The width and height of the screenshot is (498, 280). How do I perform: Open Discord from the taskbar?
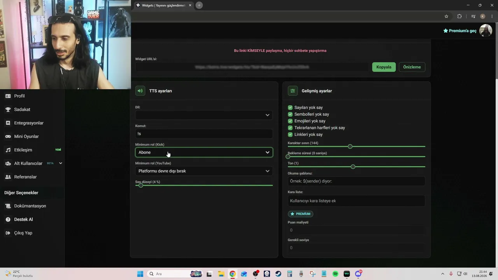point(358,274)
